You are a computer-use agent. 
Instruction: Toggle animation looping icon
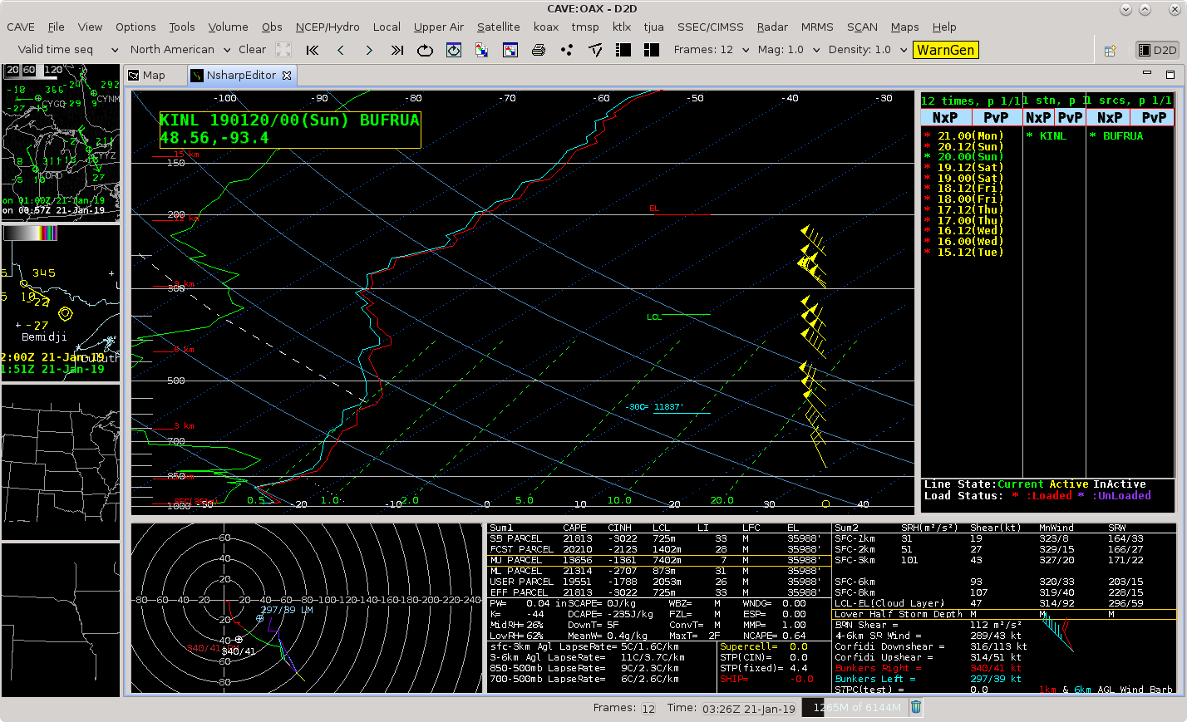click(x=425, y=50)
